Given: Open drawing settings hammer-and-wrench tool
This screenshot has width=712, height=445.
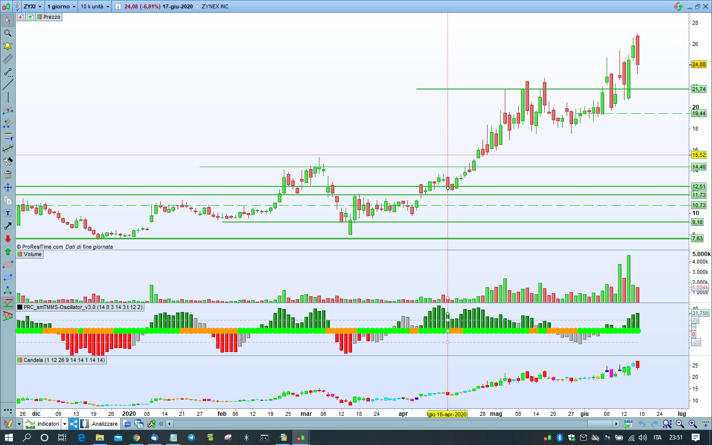Looking at the screenshot, I should [x=7, y=162].
